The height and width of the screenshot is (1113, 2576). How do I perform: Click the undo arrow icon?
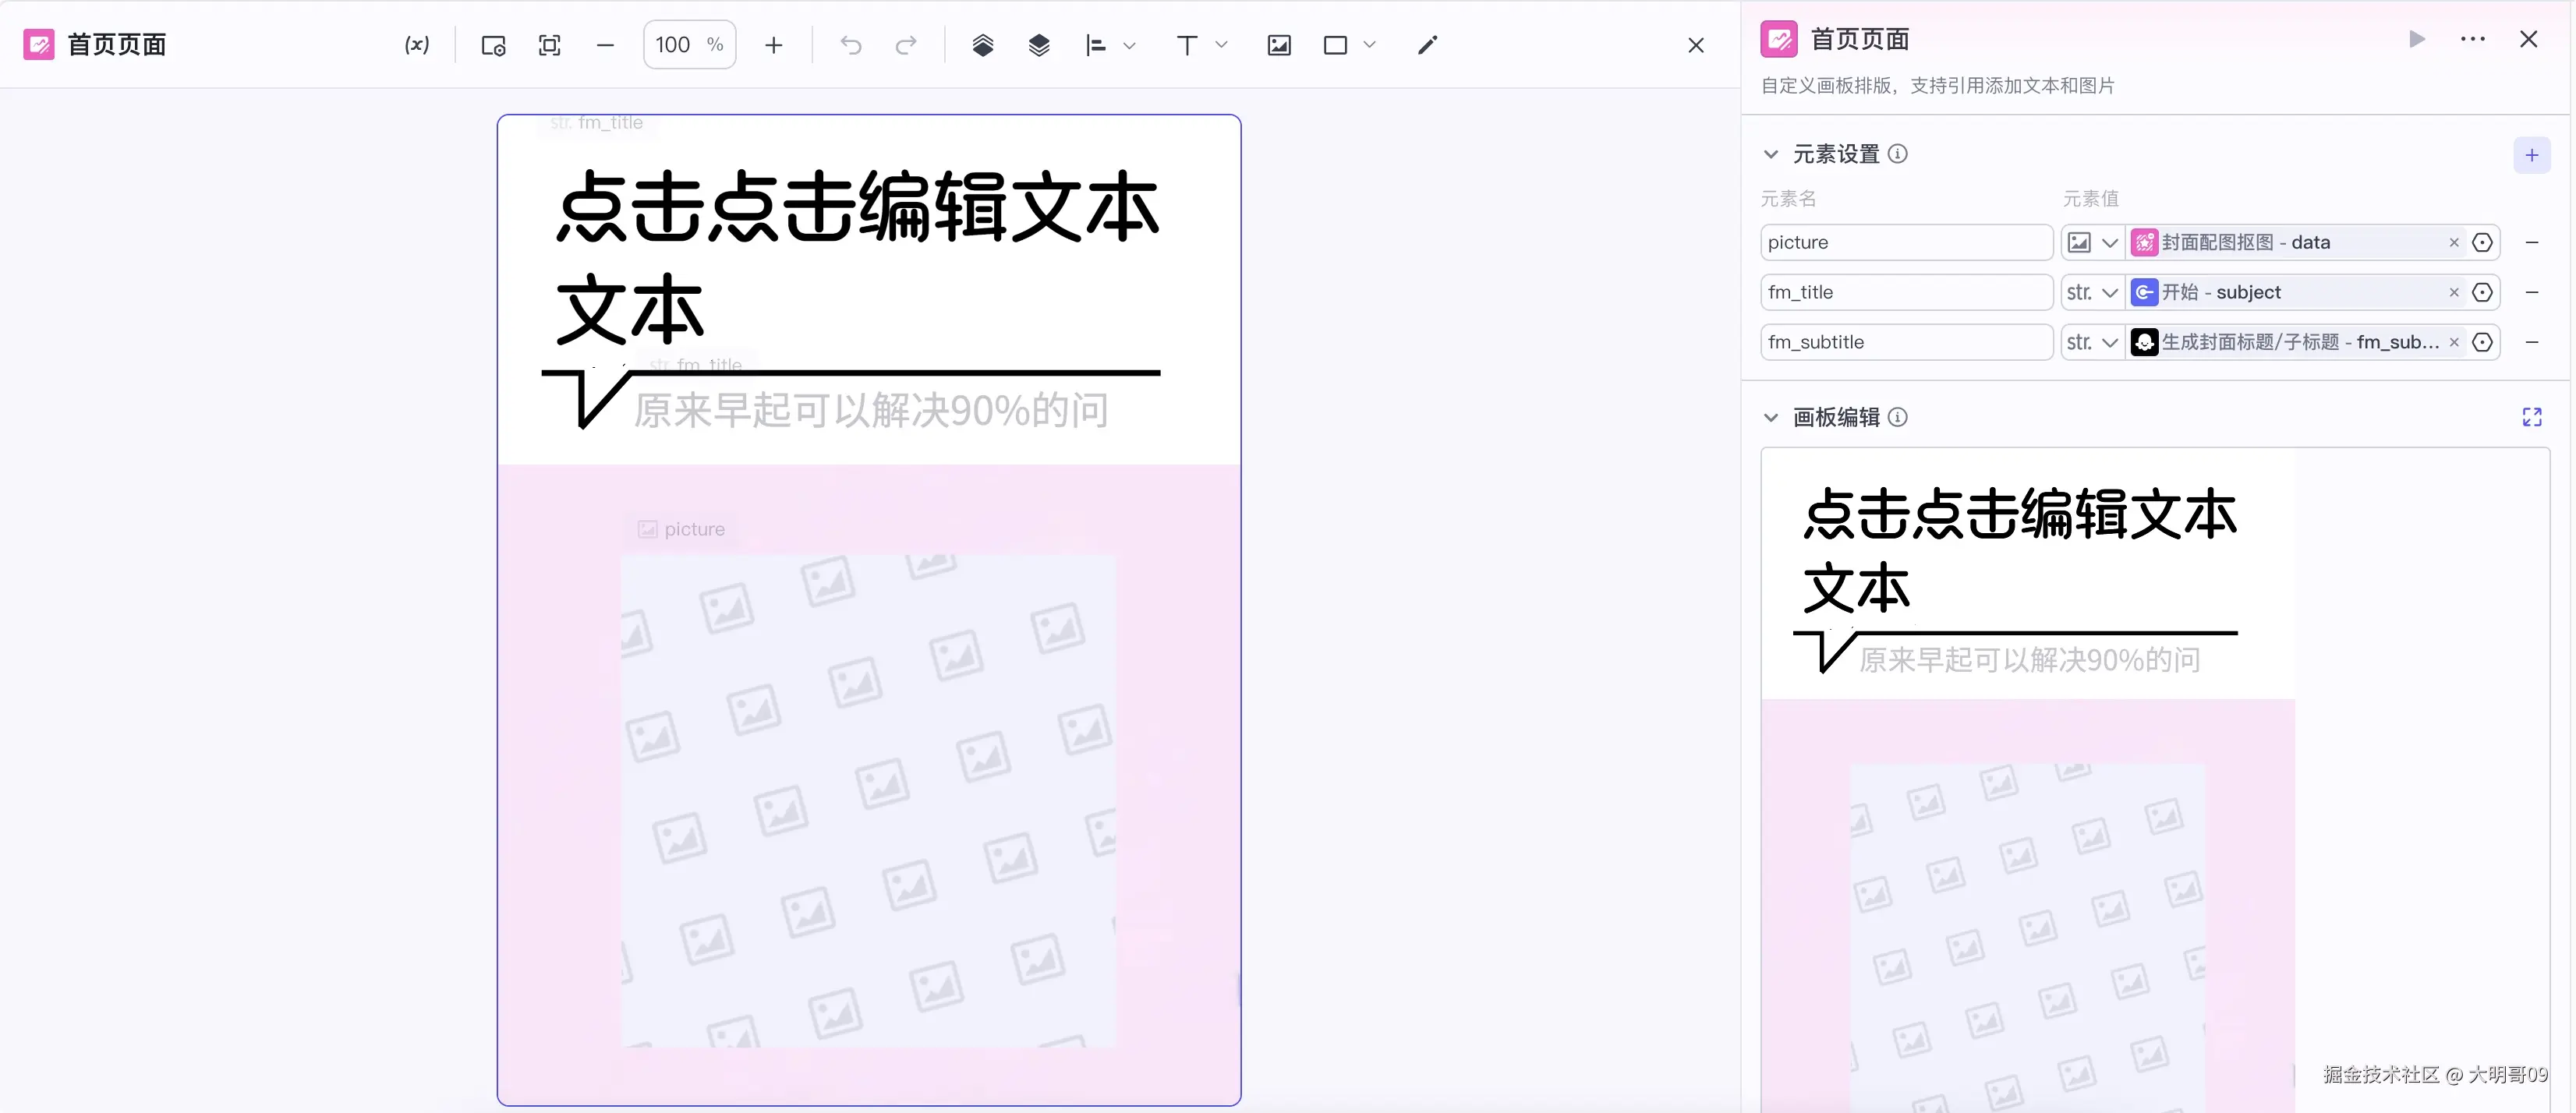(851, 45)
